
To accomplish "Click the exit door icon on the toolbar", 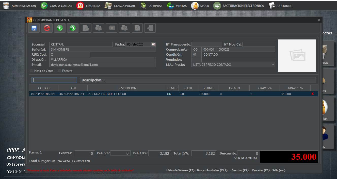I will (x=150, y=28).
